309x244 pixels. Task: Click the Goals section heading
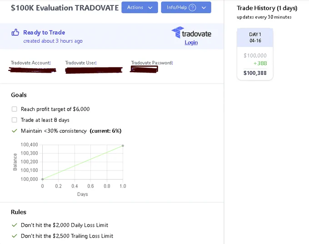(19, 95)
